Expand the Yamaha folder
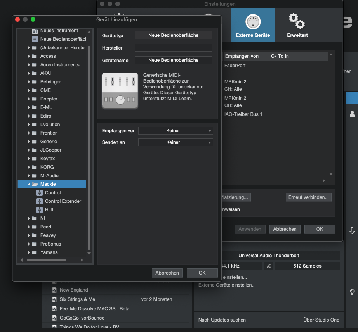Image resolution: width=358 pixels, height=332 pixels. [29, 252]
